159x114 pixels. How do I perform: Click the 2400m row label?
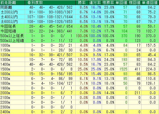coord(5,112)
